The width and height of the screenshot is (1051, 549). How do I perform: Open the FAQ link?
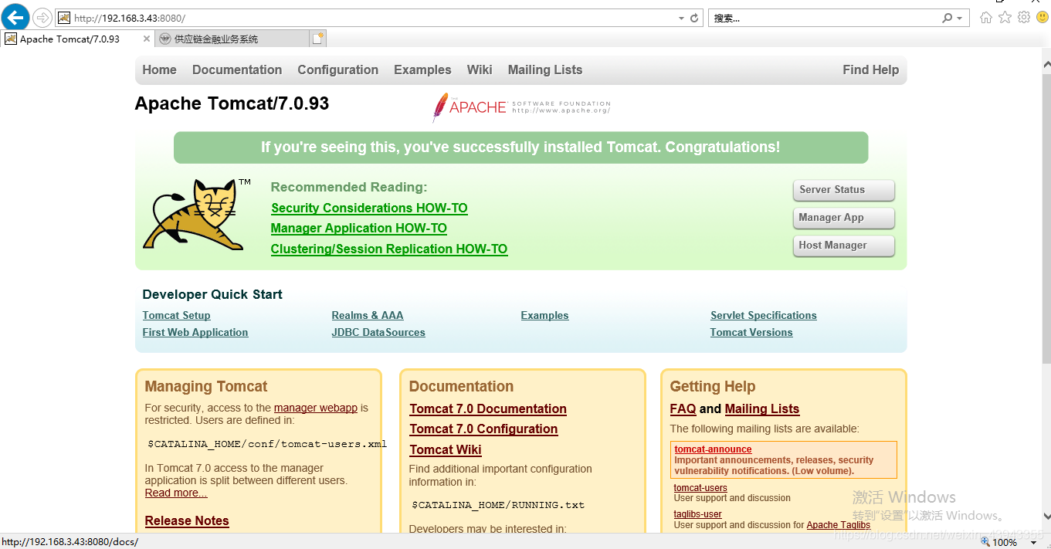[683, 408]
